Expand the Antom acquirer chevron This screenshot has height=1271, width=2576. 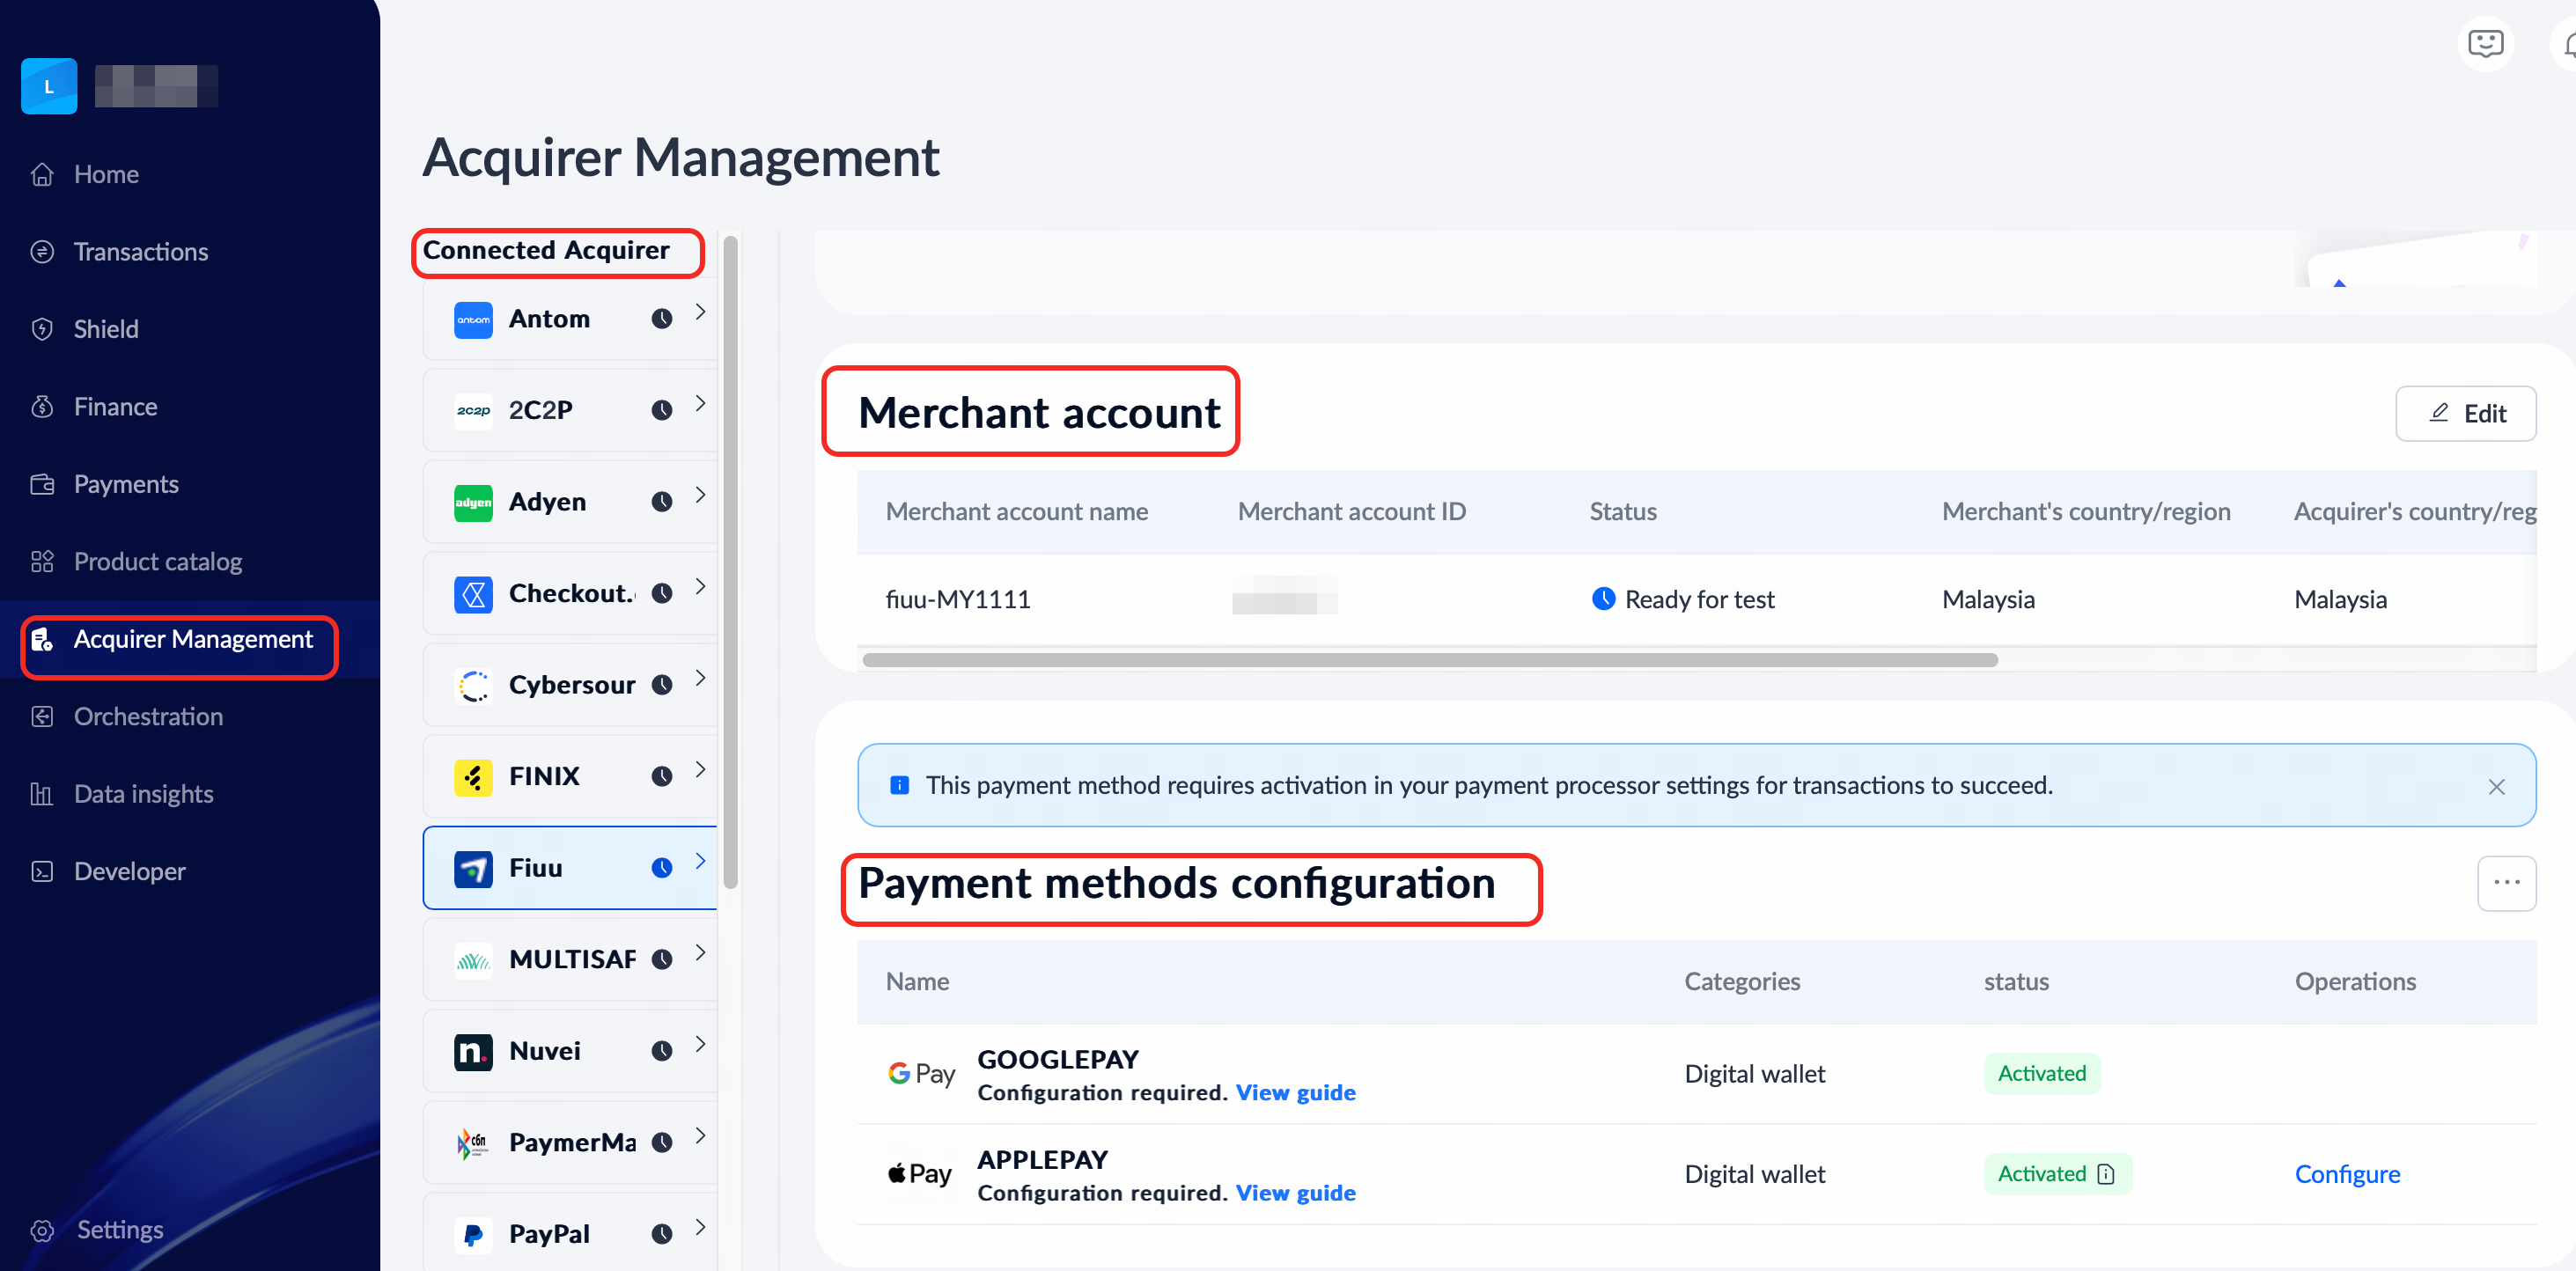[x=700, y=312]
